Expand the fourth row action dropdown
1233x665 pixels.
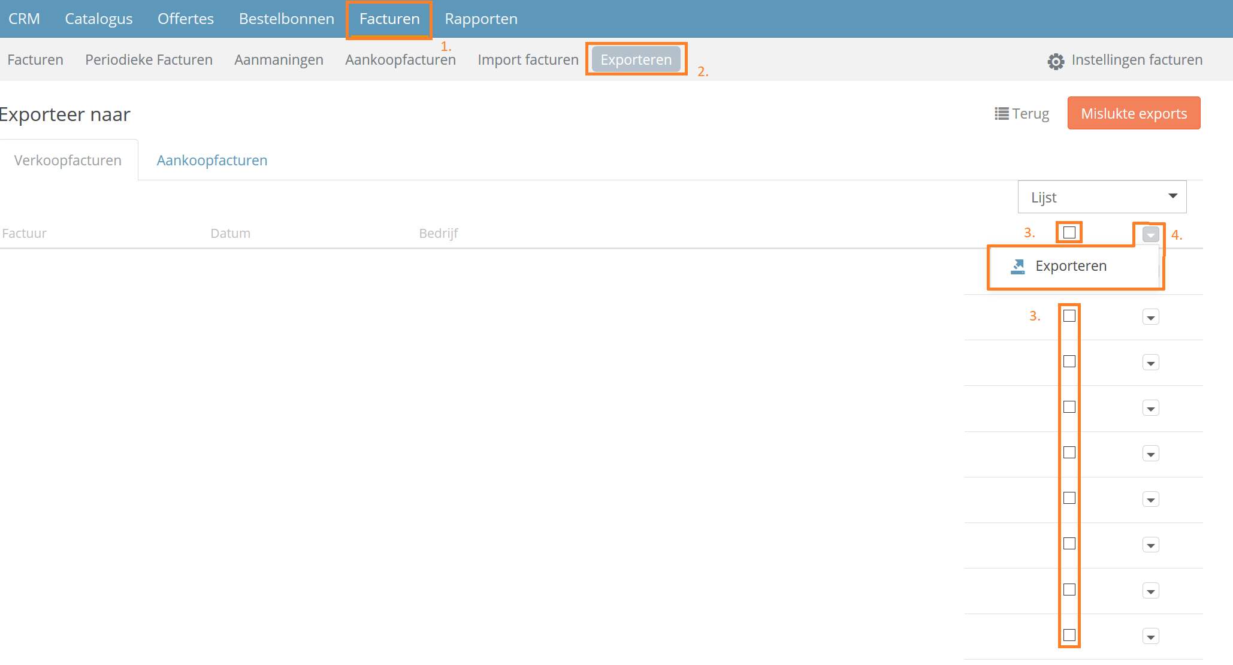(1150, 454)
